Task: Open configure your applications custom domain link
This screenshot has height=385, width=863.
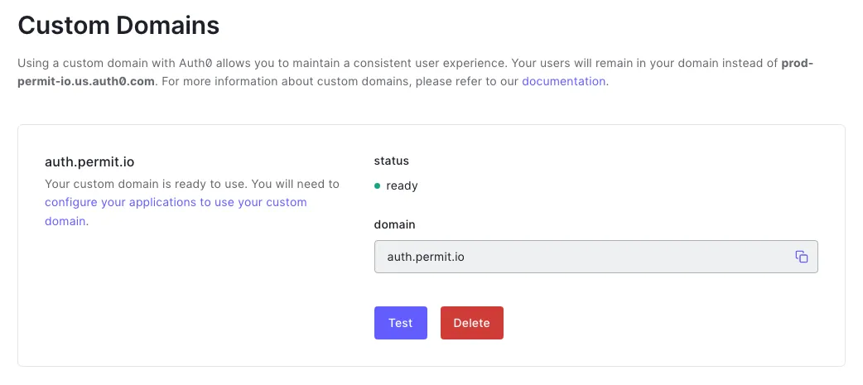Action: pos(176,212)
